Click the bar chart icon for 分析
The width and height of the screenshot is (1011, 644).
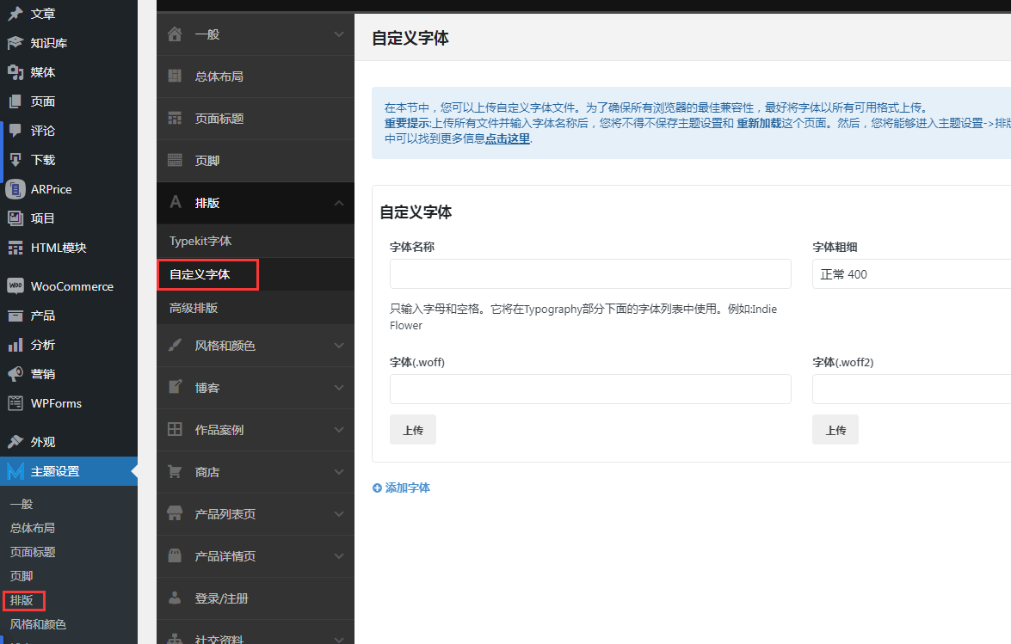point(15,345)
